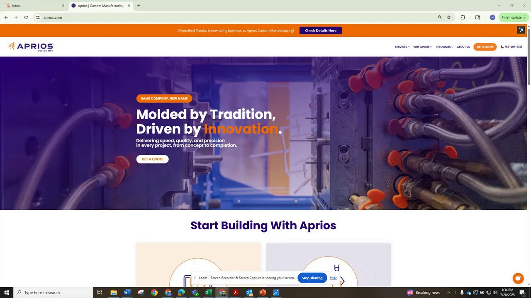Expand the RESOURCES dropdown menu
The height and width of the screenshot is (298, 531).
pyautogui.click(x=444, y=47)
